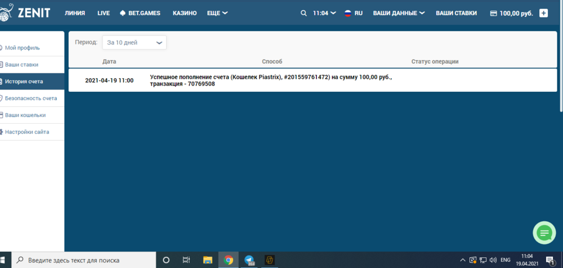Image resolution: width=563 pixels, height=268 pixels.
Task: Expand the 11:04 time dropdown
Action: pos(324,14)
